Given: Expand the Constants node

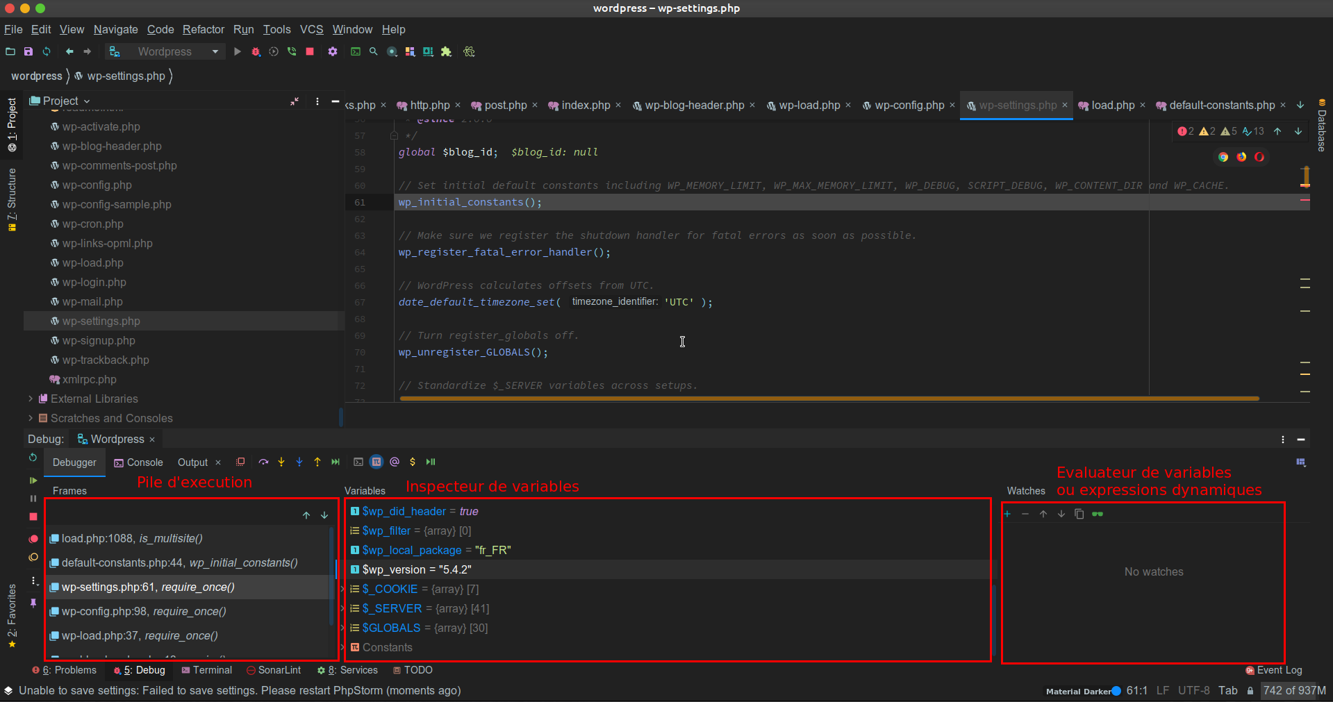Looking at the screenshot, I should coord(342,647).
